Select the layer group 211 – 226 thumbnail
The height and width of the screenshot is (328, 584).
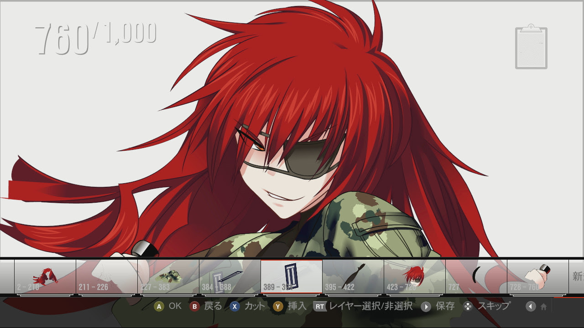tap(107, 277)
